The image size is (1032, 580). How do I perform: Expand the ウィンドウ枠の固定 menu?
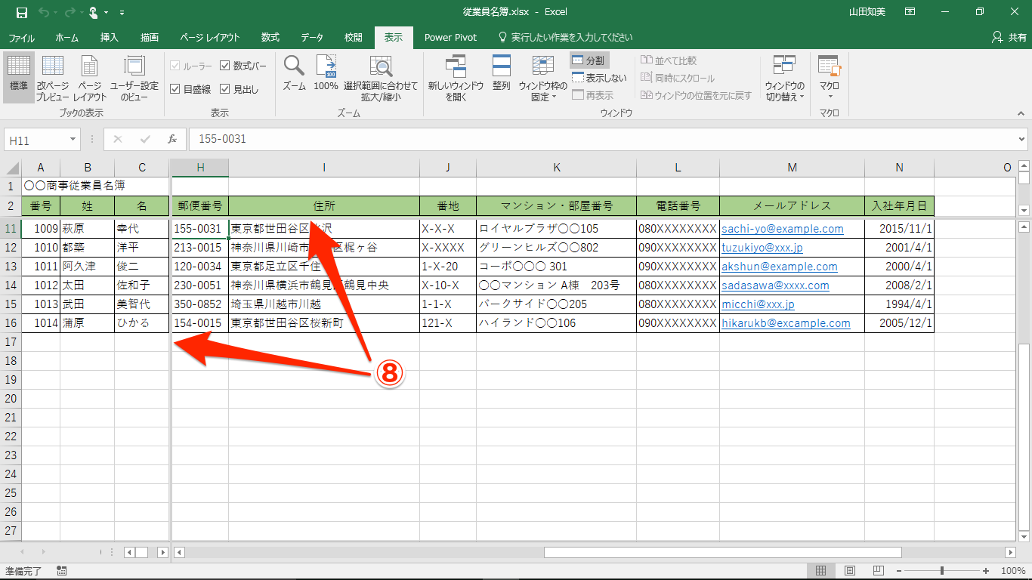(x=542, y=79)
